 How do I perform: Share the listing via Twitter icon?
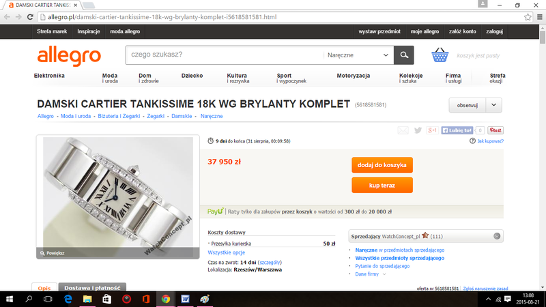(x=418, y=130)
